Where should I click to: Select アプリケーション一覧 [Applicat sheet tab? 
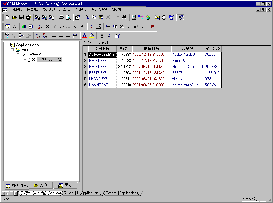coord(41,193)
